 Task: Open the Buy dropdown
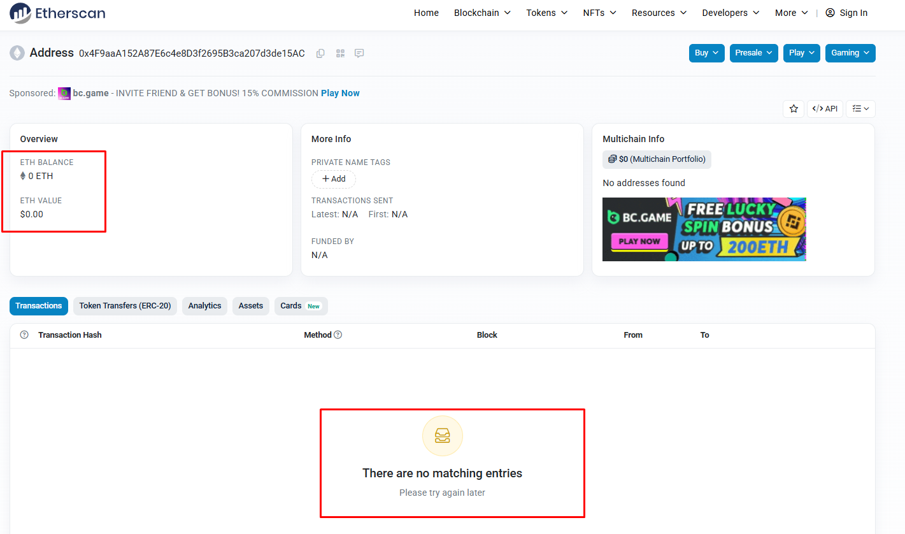click(x=706, y=53)
